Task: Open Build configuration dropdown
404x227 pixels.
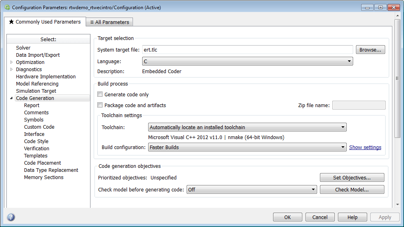Action: (x=247, y=147)
